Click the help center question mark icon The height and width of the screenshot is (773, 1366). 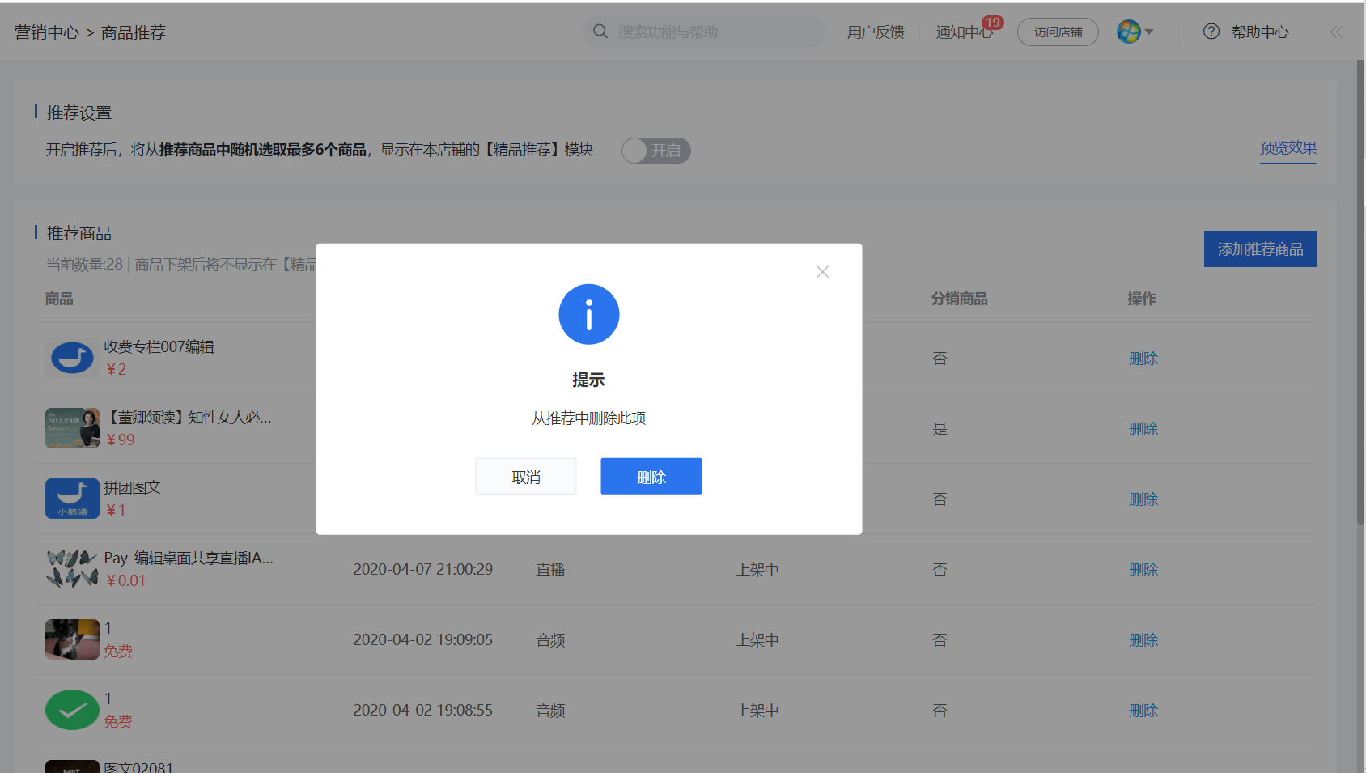pos(1211,32)
